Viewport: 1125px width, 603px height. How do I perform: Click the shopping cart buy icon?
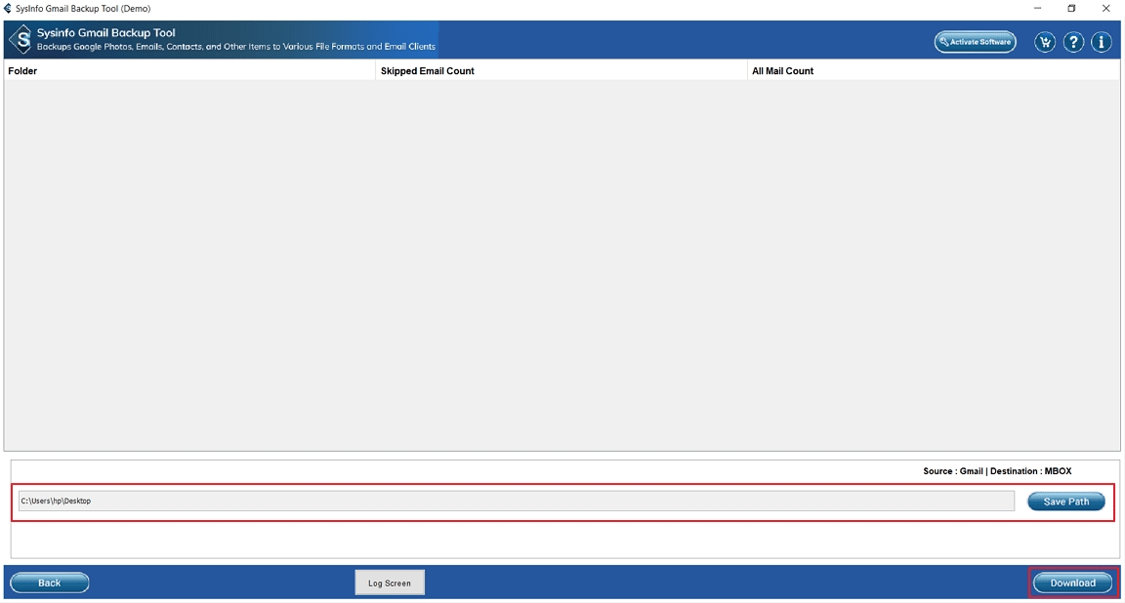[1045, 42]
